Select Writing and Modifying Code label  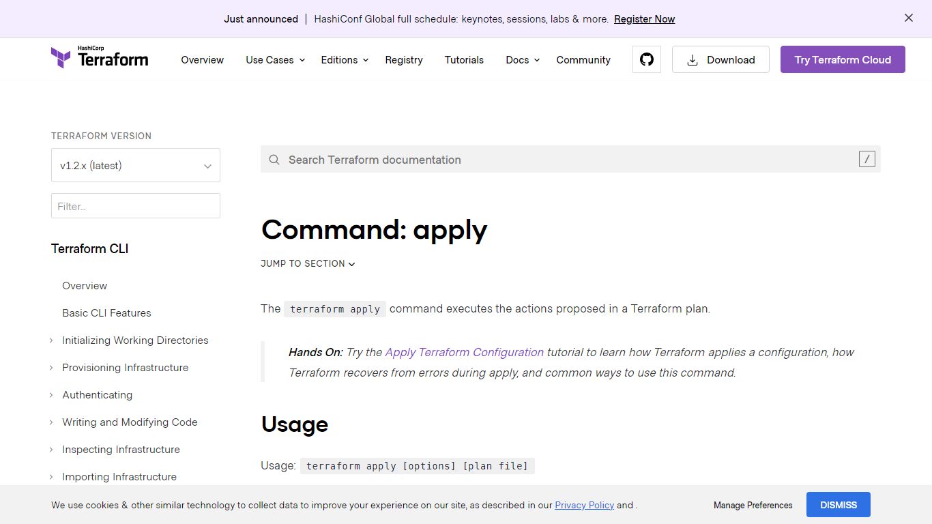[130, 422]
